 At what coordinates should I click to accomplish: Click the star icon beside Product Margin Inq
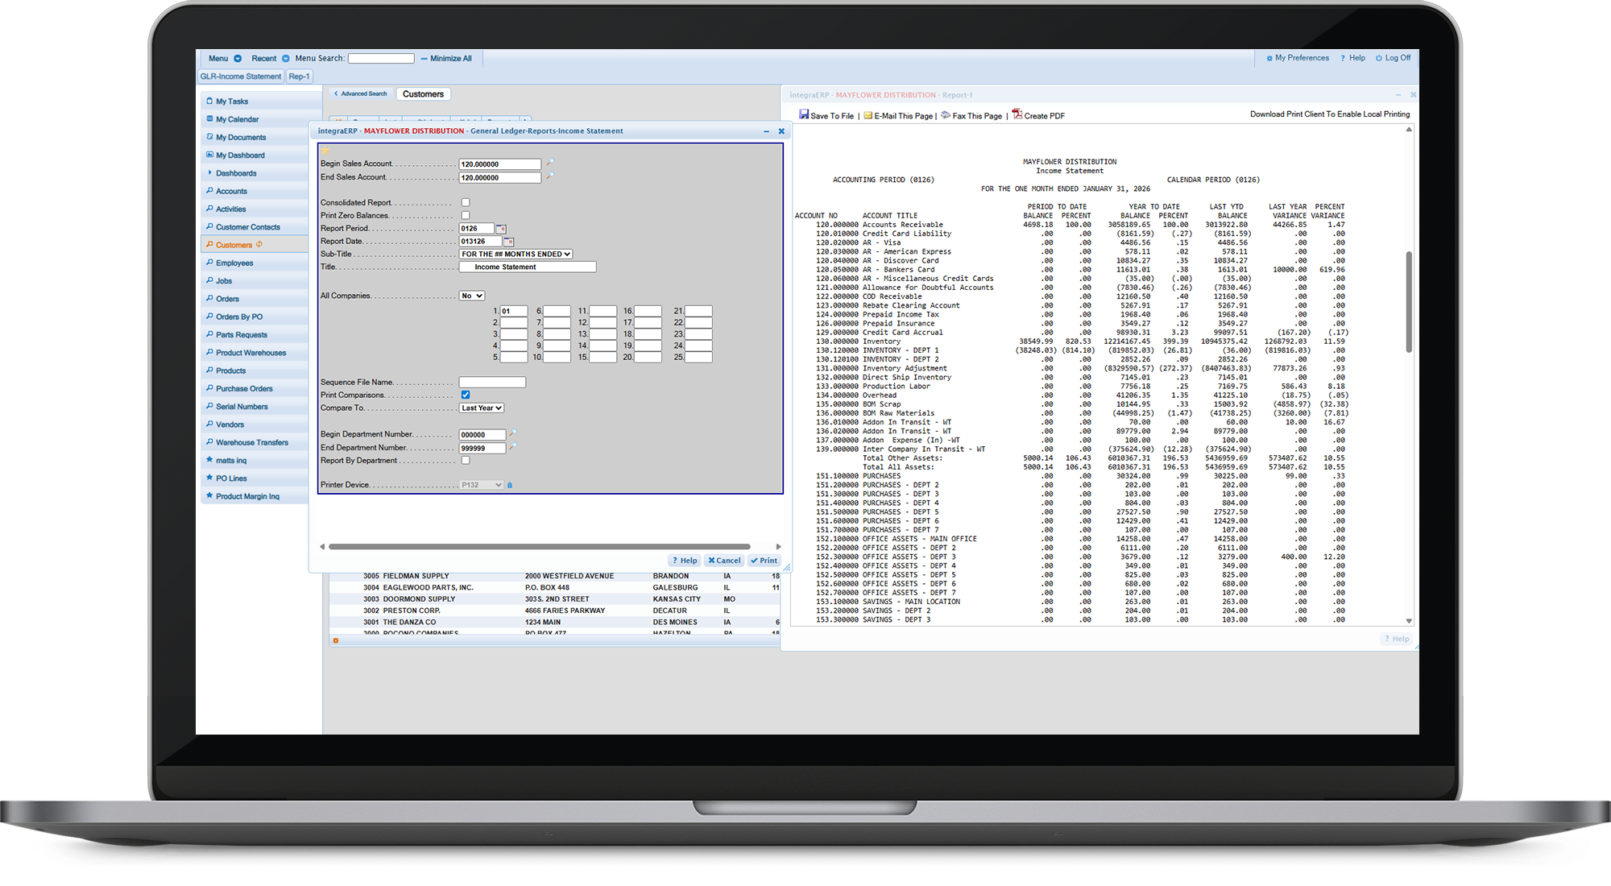tap(209, 495)
